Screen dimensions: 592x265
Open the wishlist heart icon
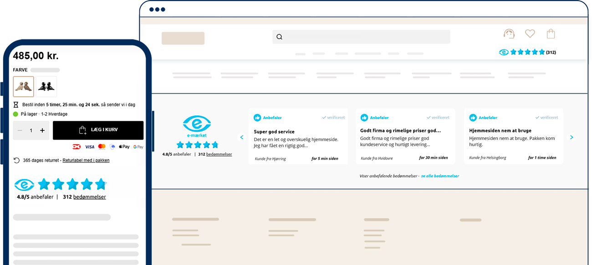tap(530, 34)
